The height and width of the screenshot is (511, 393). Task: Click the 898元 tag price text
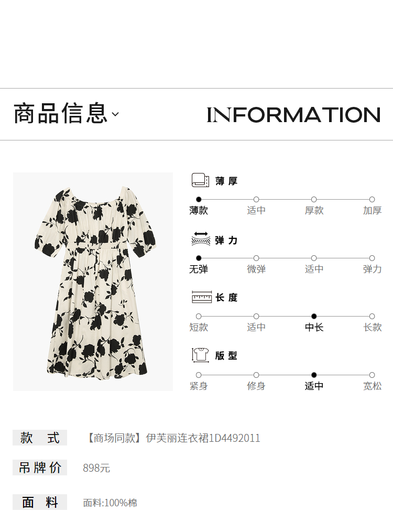tap(96, 468)
